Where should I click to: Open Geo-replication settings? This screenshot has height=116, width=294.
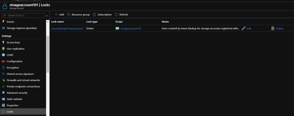pos(16,49)
